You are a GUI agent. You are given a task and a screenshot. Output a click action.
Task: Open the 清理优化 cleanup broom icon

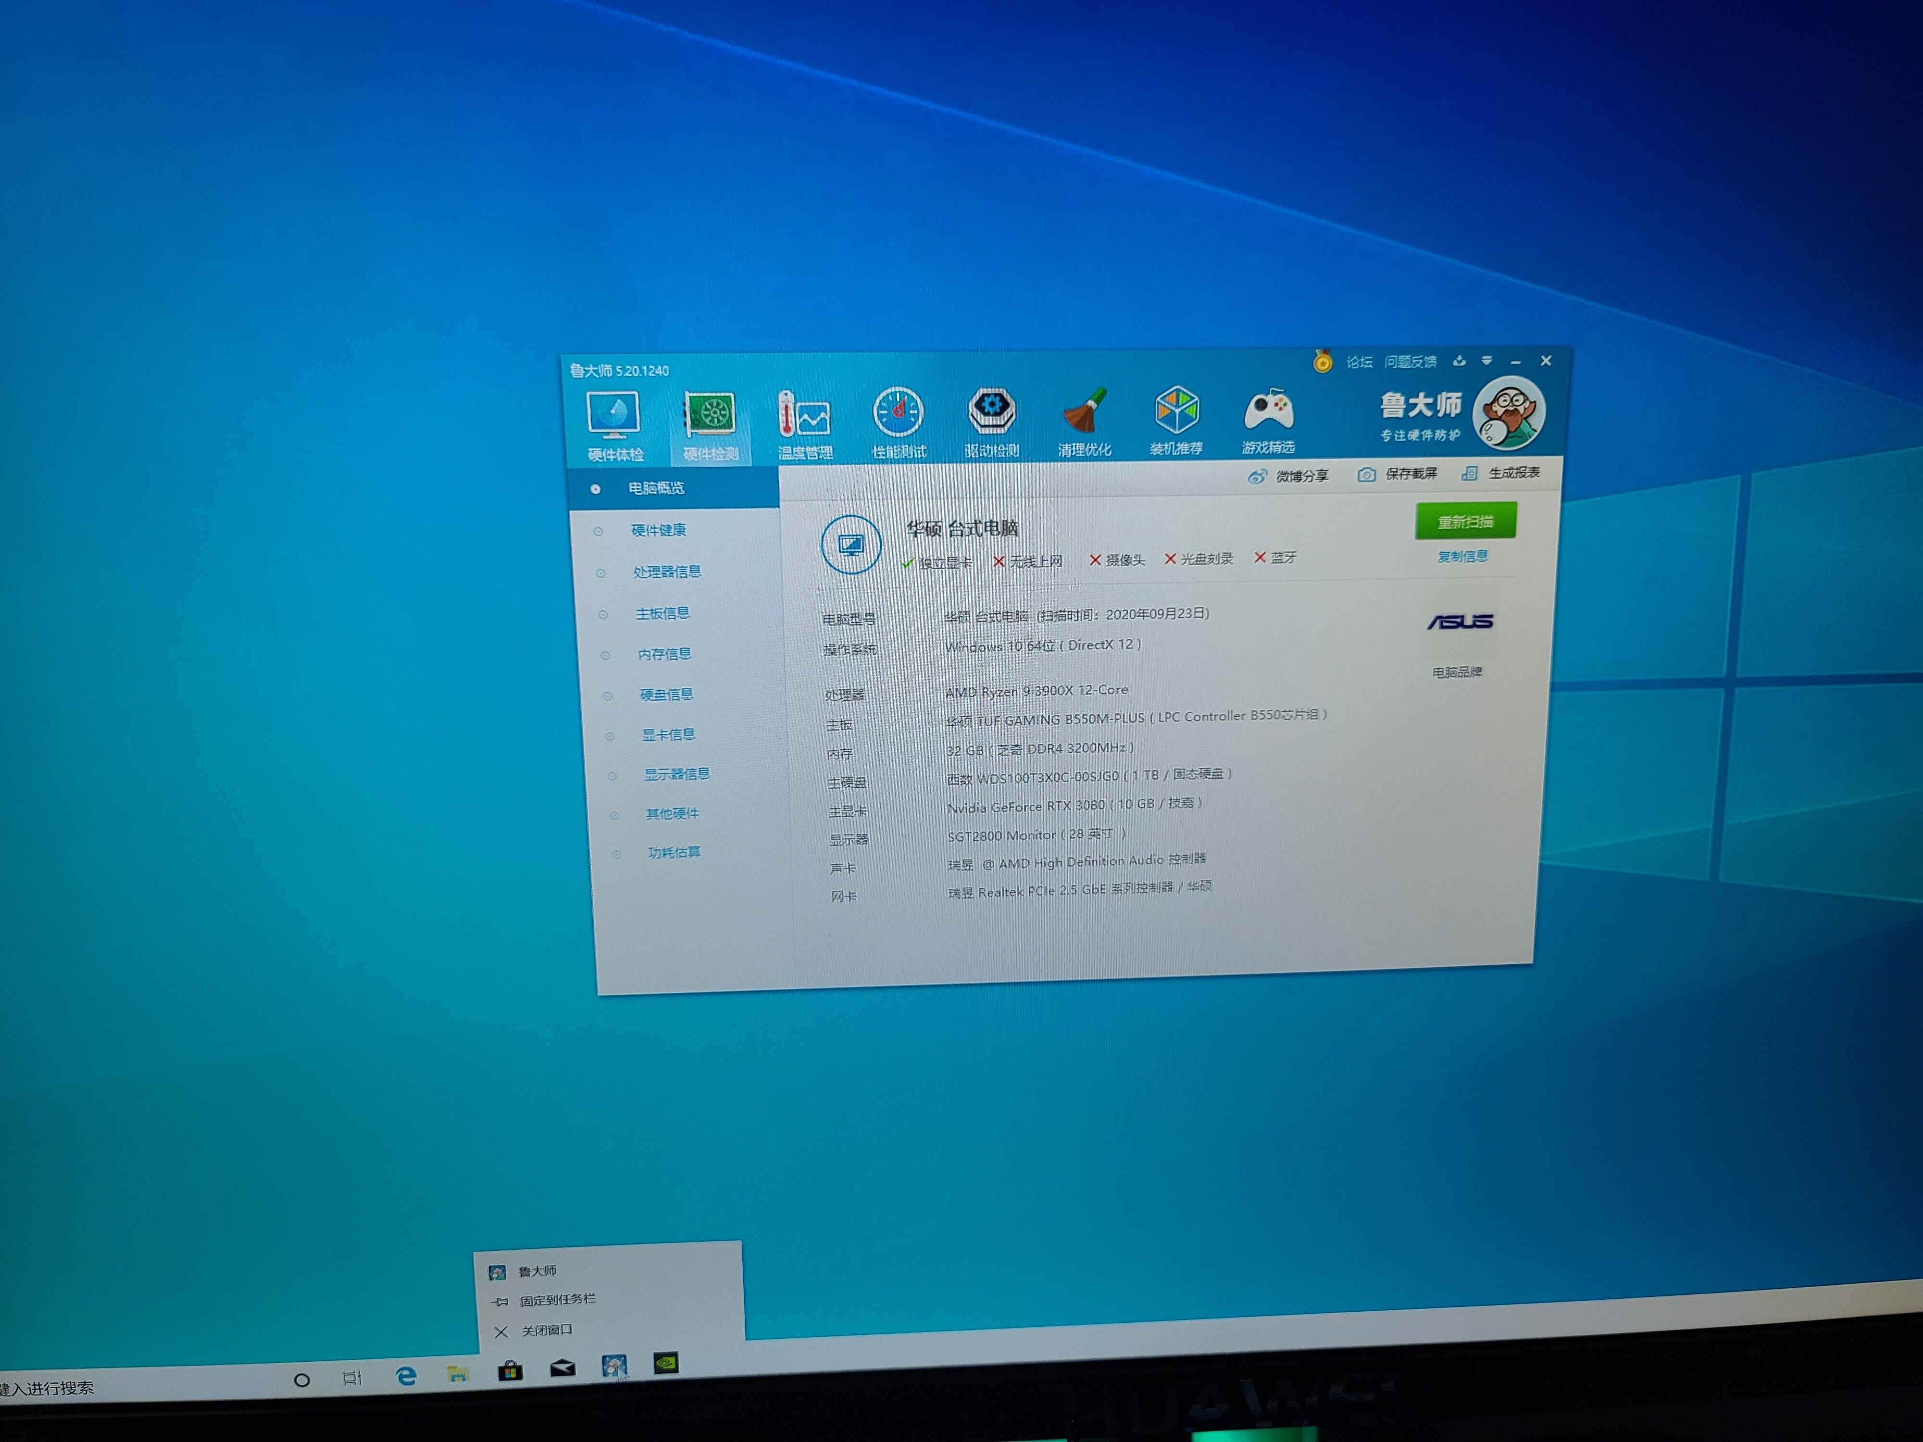1084,411
